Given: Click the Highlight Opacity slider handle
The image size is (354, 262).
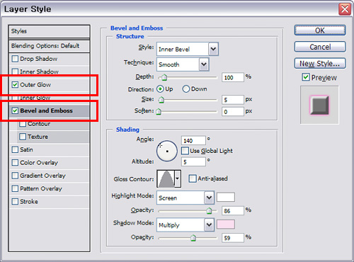Looking at the screenshot, I should [209, 210].
